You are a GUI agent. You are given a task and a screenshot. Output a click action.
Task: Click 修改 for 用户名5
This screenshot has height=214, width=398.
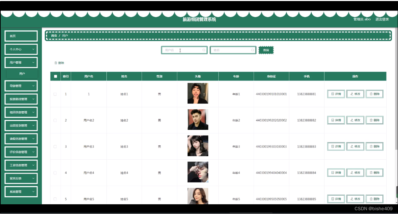355,199
